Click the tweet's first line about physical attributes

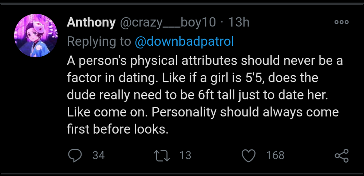205,61
